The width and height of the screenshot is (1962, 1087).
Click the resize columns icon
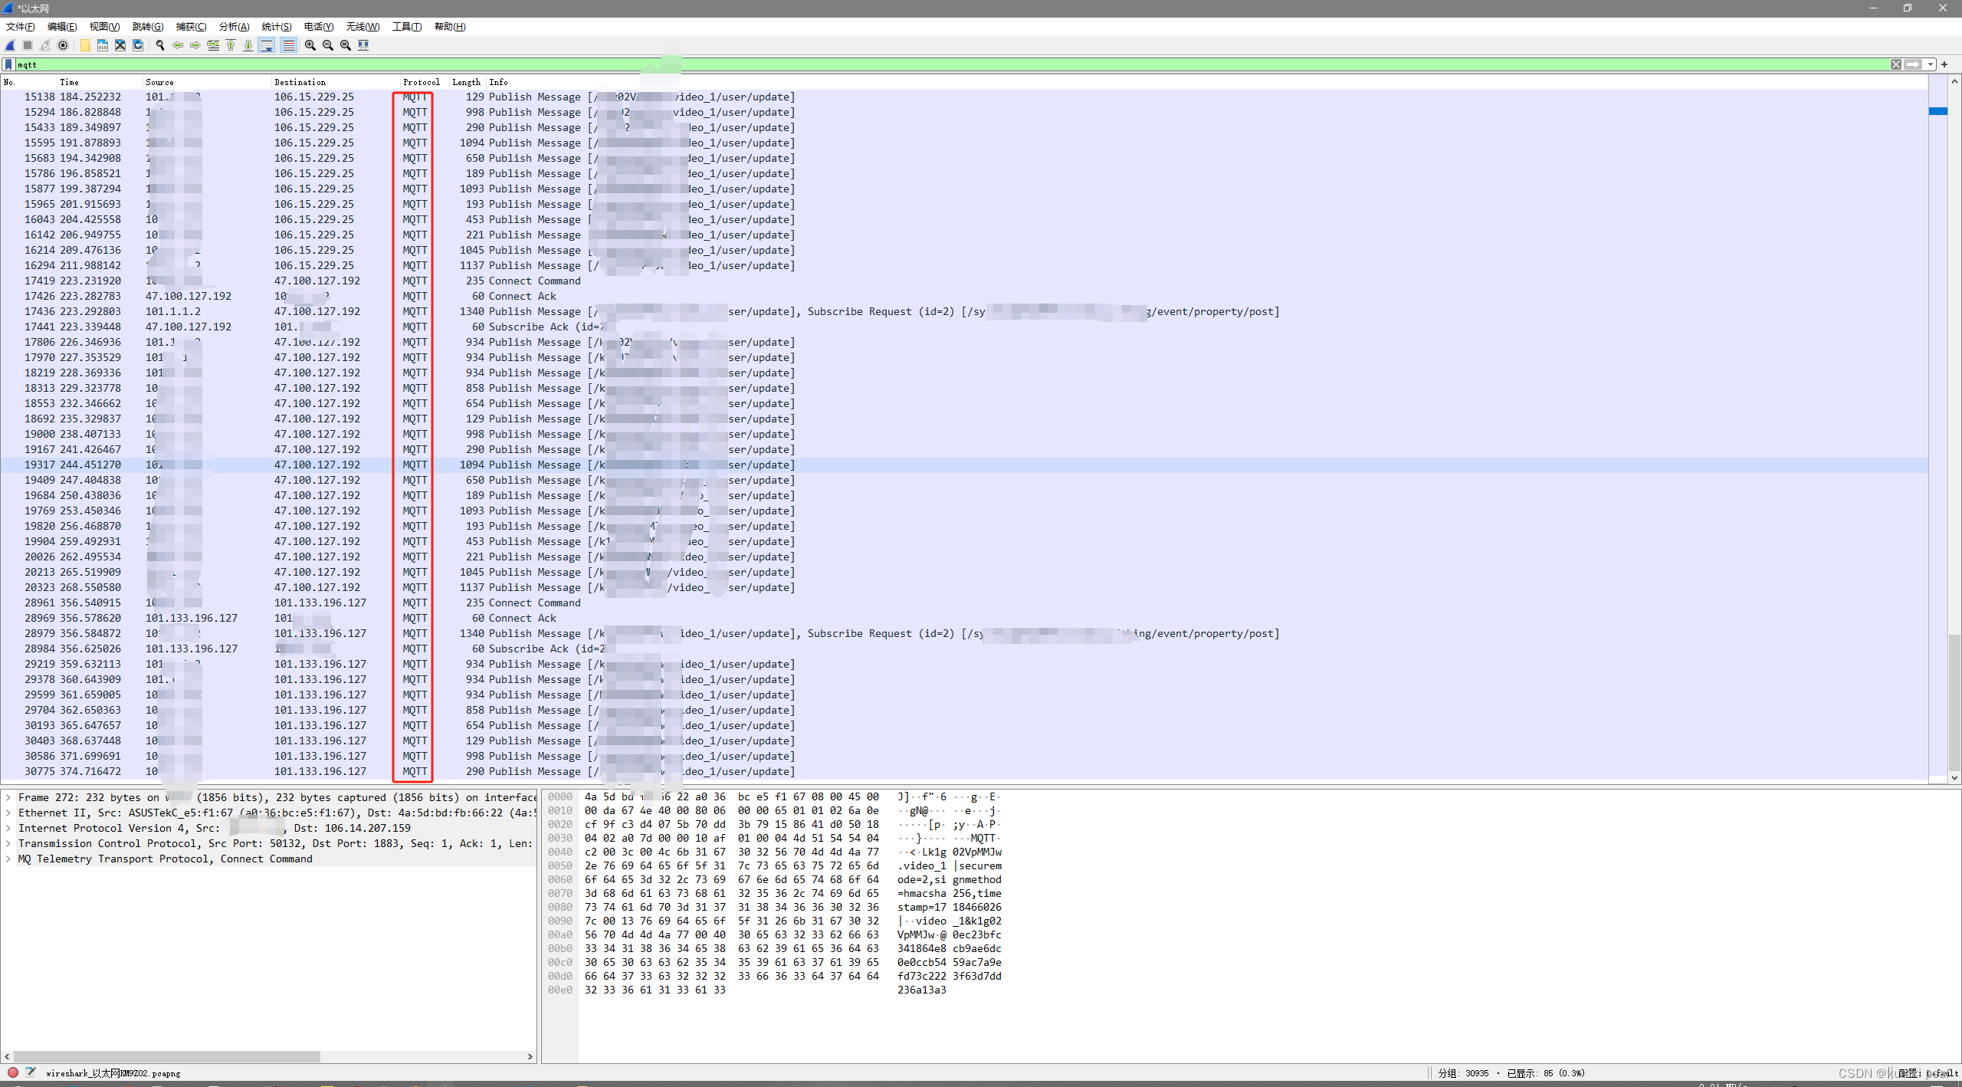point(364,45)
